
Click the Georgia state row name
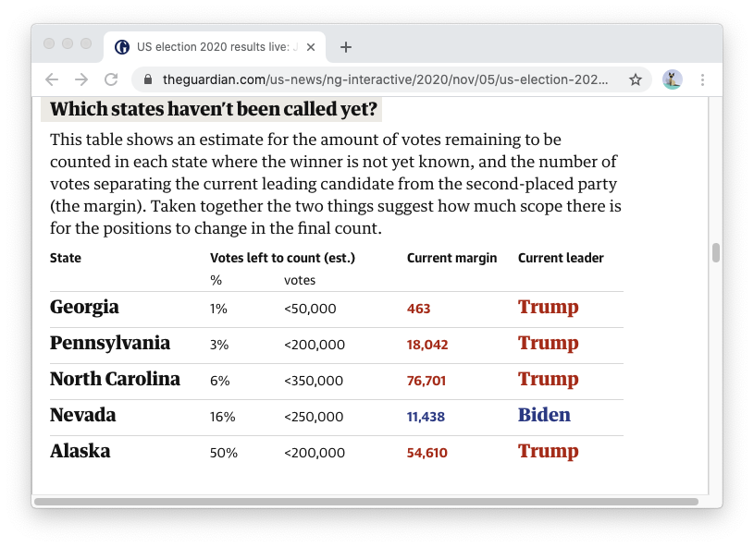[84, 307]
